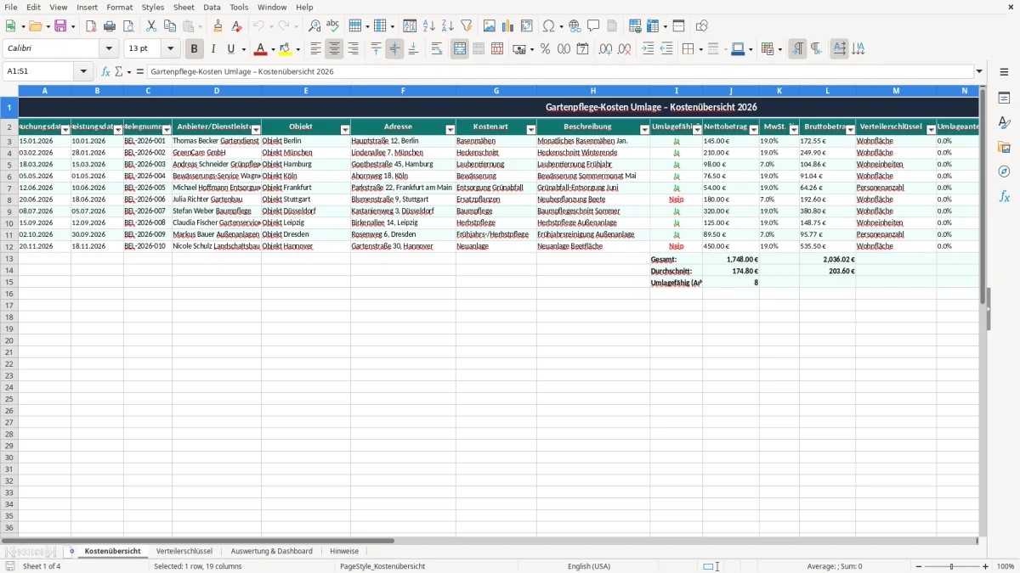Click the Format as Percent icon
This screenshot has width=1020, height=573.
tap(545, 49)
